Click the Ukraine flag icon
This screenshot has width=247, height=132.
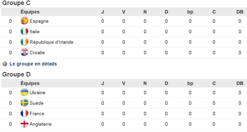pos(24,92)
